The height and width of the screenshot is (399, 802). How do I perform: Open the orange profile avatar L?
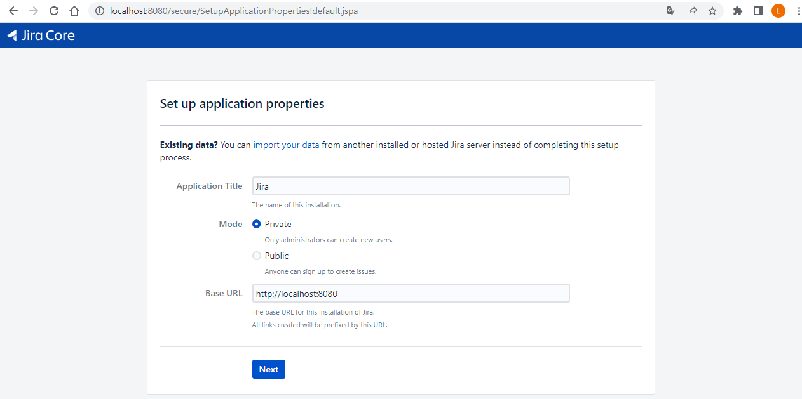[x=778, y=11]
